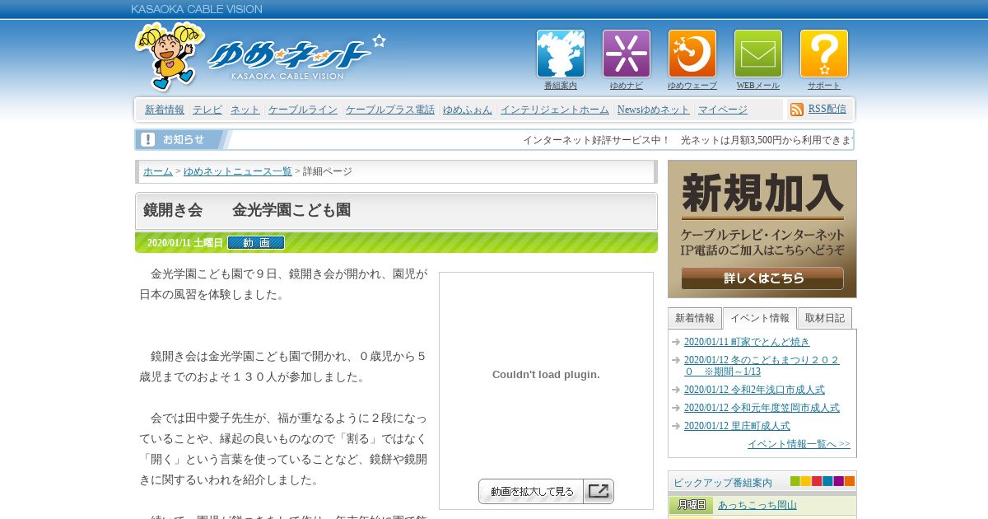This screenshot has width=988, height=519.
Task: Open テレビ in the navigation bar
Action: 207,110
